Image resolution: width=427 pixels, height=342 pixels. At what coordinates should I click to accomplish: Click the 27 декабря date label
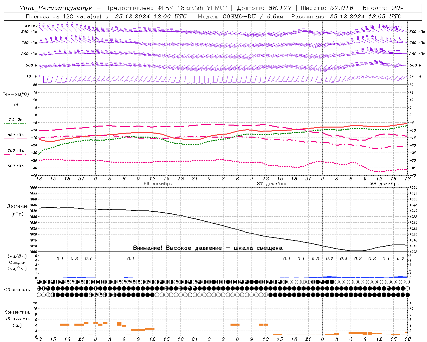point(272,184)
